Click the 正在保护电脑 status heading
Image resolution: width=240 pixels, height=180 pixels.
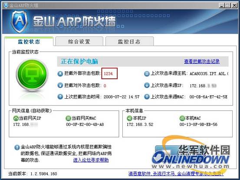79,61
